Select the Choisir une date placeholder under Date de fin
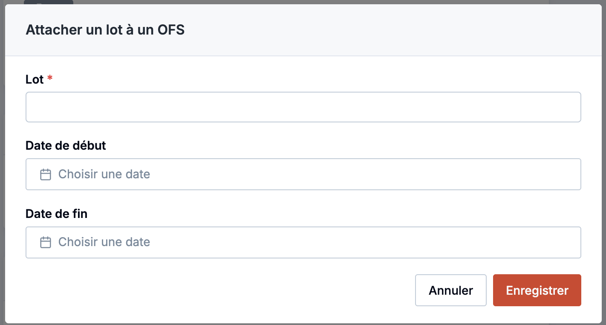The width and height of the screenshot is (606, 325). pos(104,242)
